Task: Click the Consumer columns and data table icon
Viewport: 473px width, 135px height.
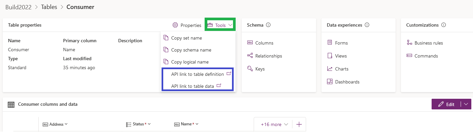Action: click(11, 104)
